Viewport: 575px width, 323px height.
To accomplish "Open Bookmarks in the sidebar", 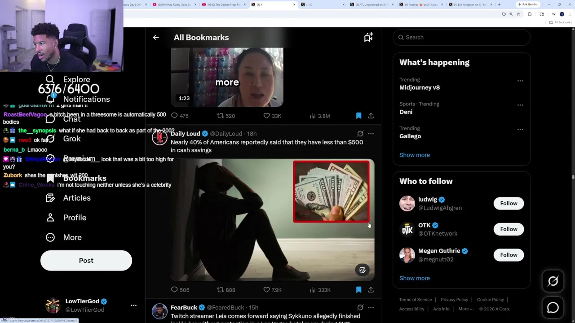I will point(76,178).
